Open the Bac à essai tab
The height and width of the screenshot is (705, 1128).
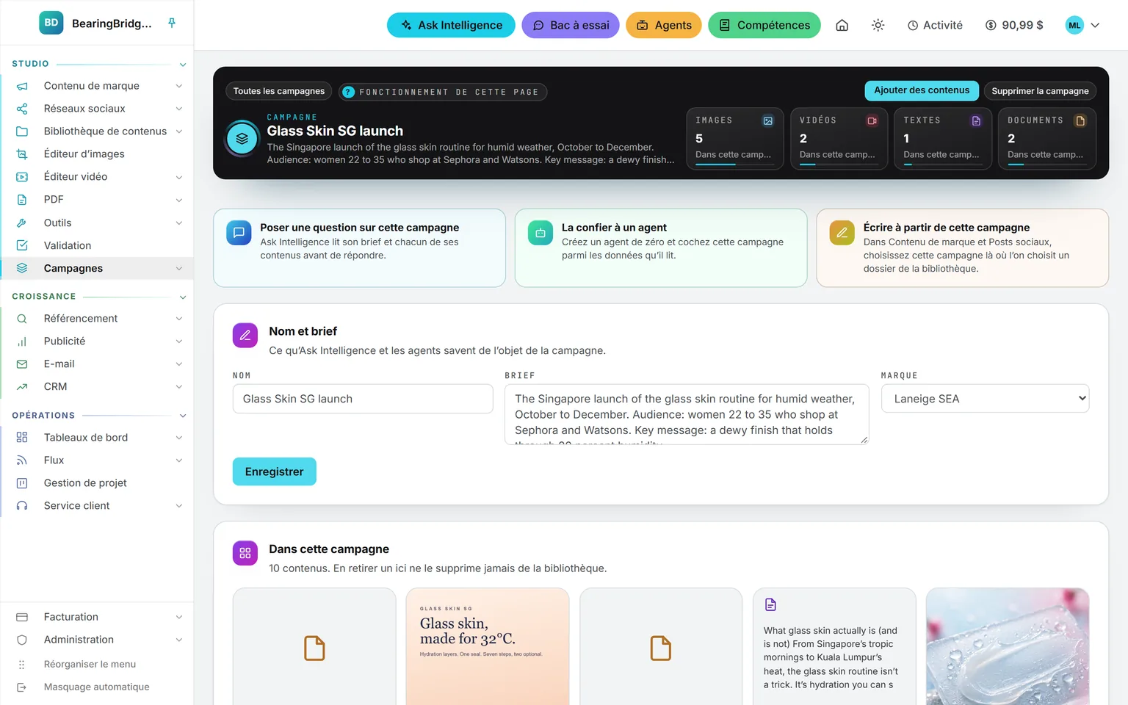(571, 25)
